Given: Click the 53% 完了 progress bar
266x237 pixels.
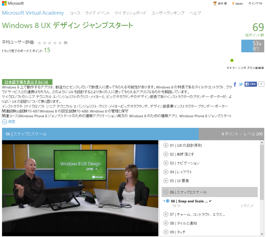Looking at the screenshot, I should (253, 46).
